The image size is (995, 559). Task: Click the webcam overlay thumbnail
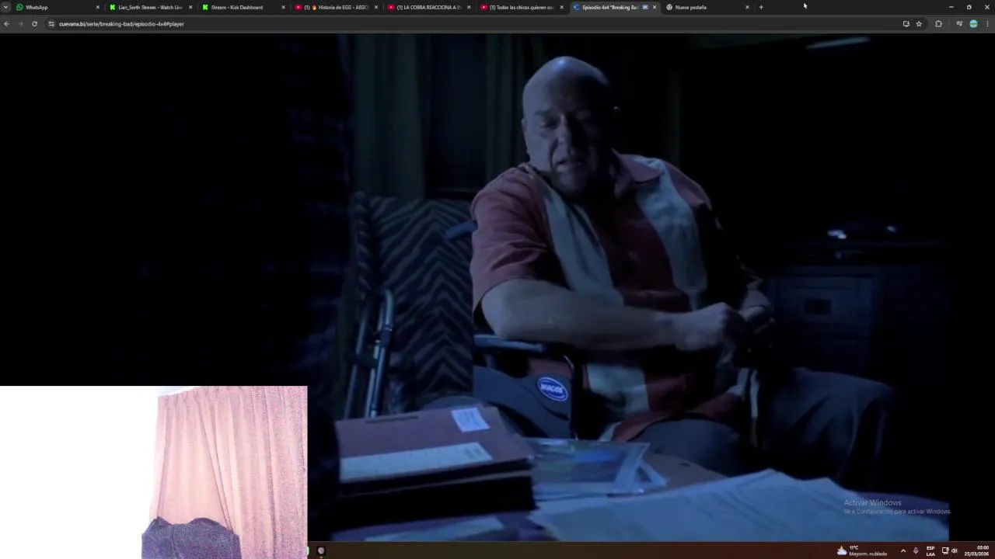click(x=154, y=472)
